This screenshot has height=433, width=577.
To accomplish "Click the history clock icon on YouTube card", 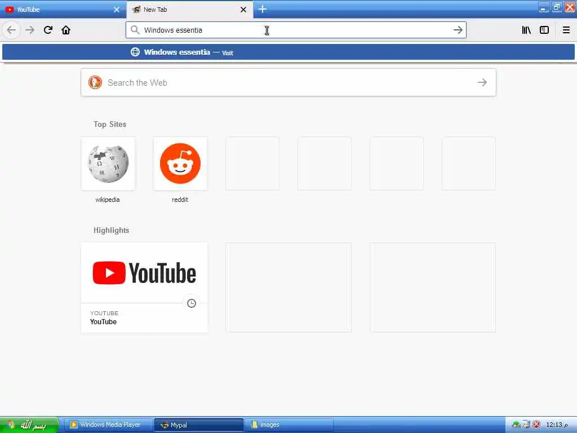I will [x=192, y=303].
